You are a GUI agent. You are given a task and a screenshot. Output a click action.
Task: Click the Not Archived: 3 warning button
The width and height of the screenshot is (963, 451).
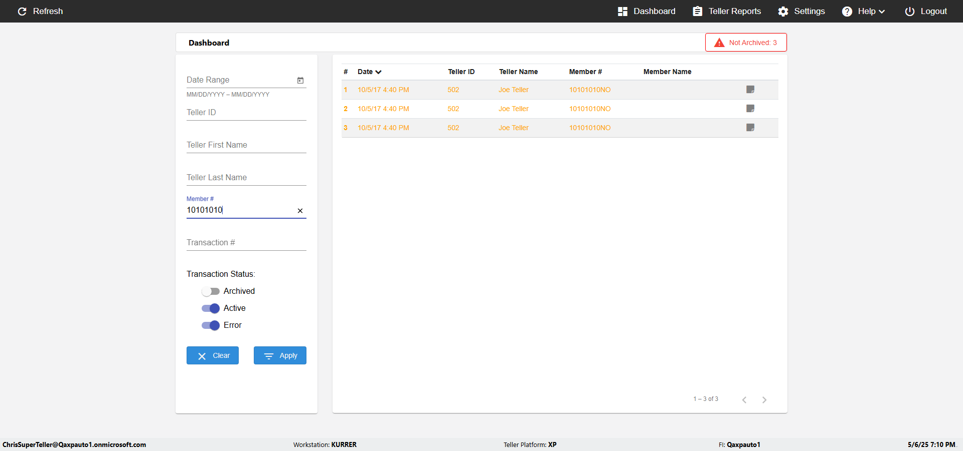pyautogui.click(x=746, y=43)
